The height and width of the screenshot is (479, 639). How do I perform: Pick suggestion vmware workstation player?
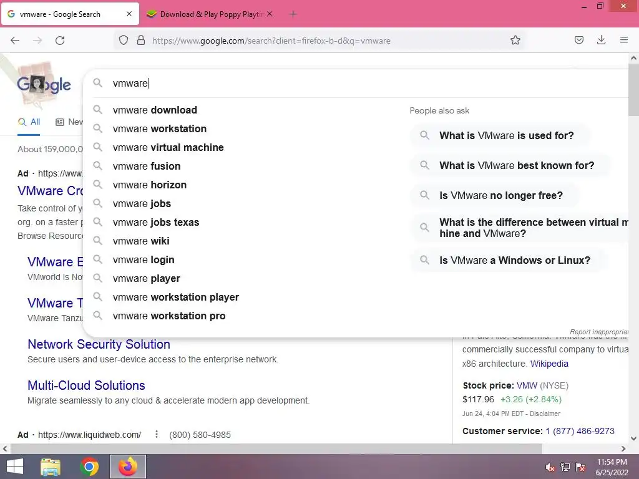click(x=176, y=298)
